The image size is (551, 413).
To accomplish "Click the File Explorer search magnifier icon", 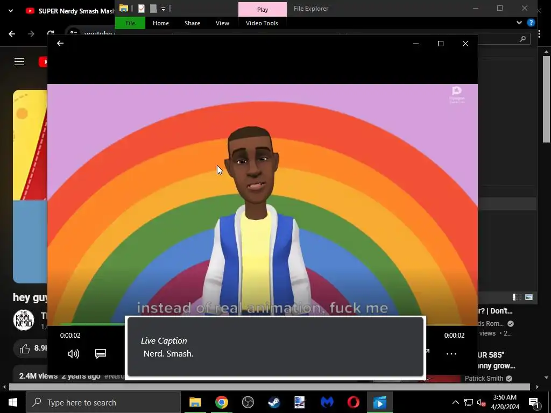I will [522, 39].
